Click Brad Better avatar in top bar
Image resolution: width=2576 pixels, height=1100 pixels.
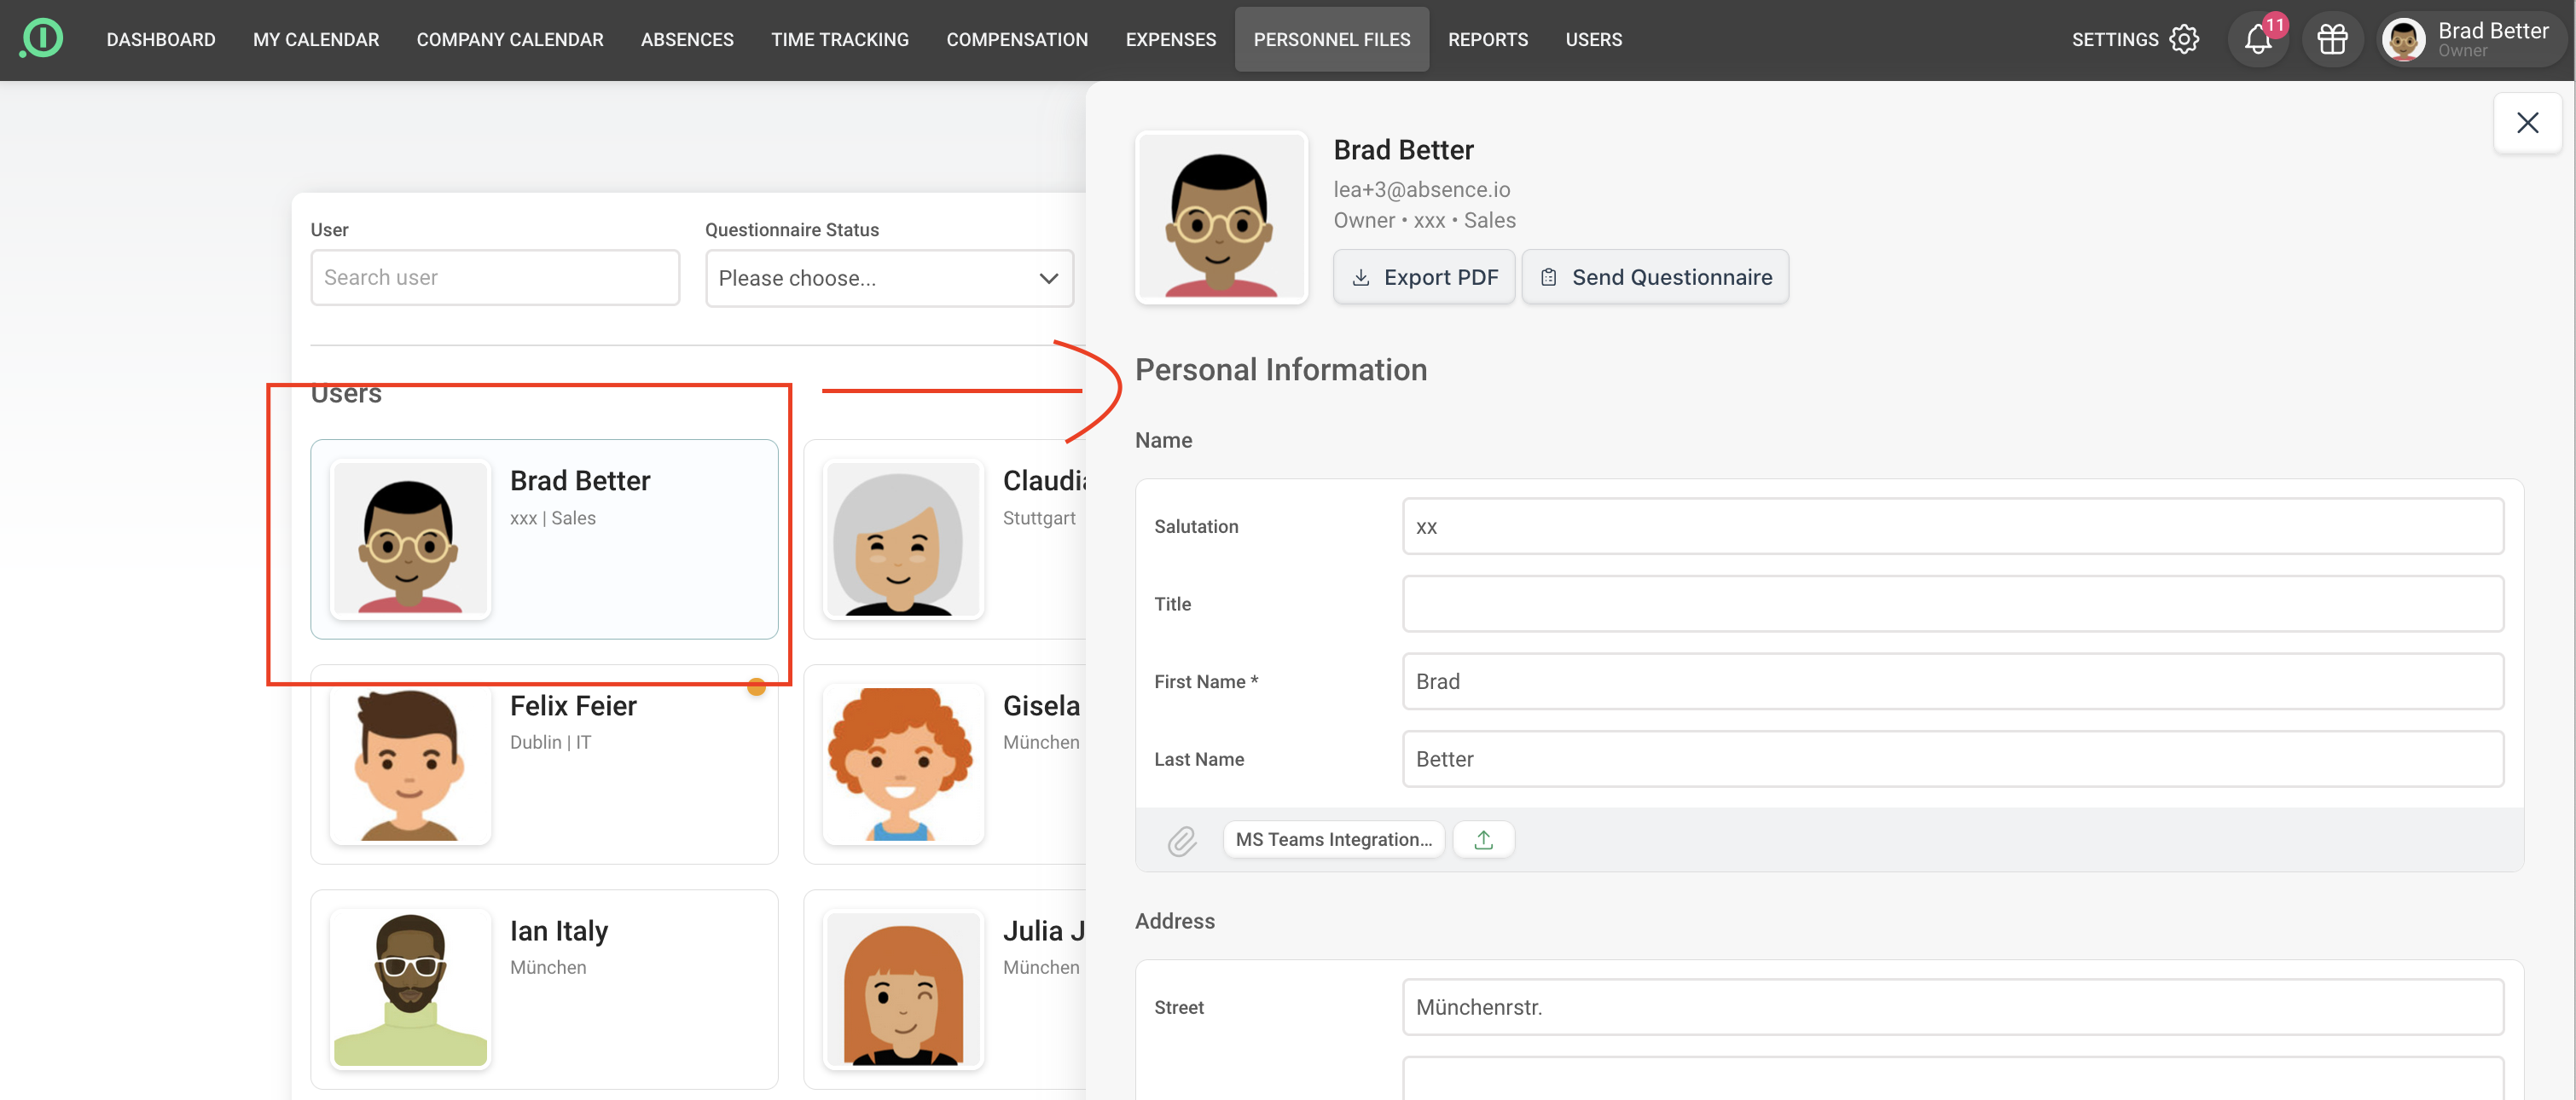tap(2403, 40)
